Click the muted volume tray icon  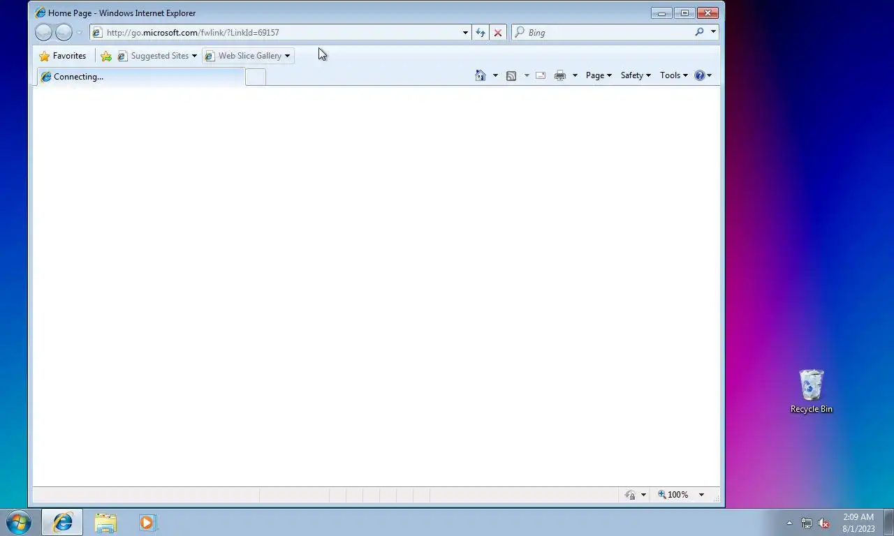pos(824,523)
